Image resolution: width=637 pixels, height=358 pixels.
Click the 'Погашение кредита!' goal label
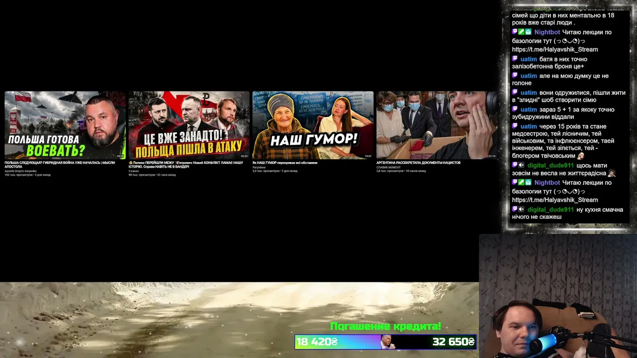tap(386, 327)
